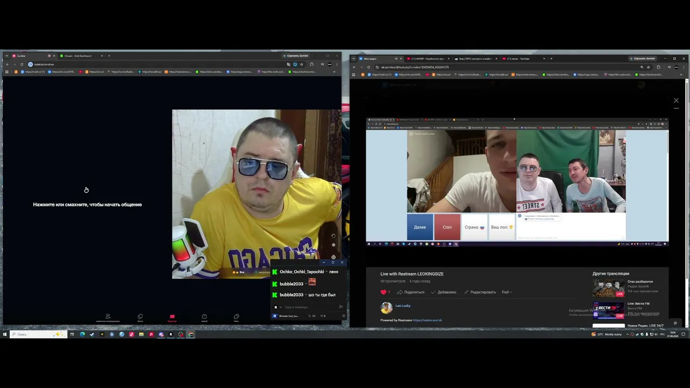Click Ask Gemini button in left browser
The width and height of the screenshot is (690, 388).
pyautogui.click(x=296, y=56)
